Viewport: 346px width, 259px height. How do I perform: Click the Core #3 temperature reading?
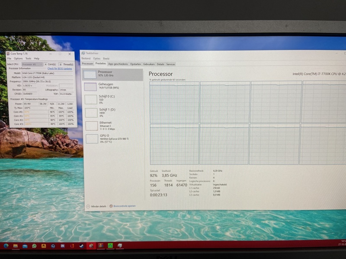(36, 124)
